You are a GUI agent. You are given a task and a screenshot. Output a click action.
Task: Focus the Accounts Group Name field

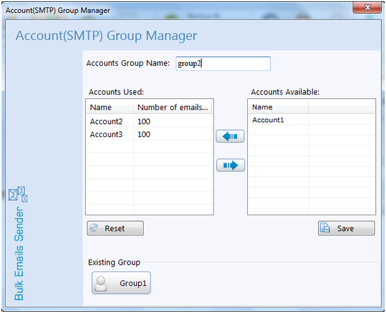point(223,64)
